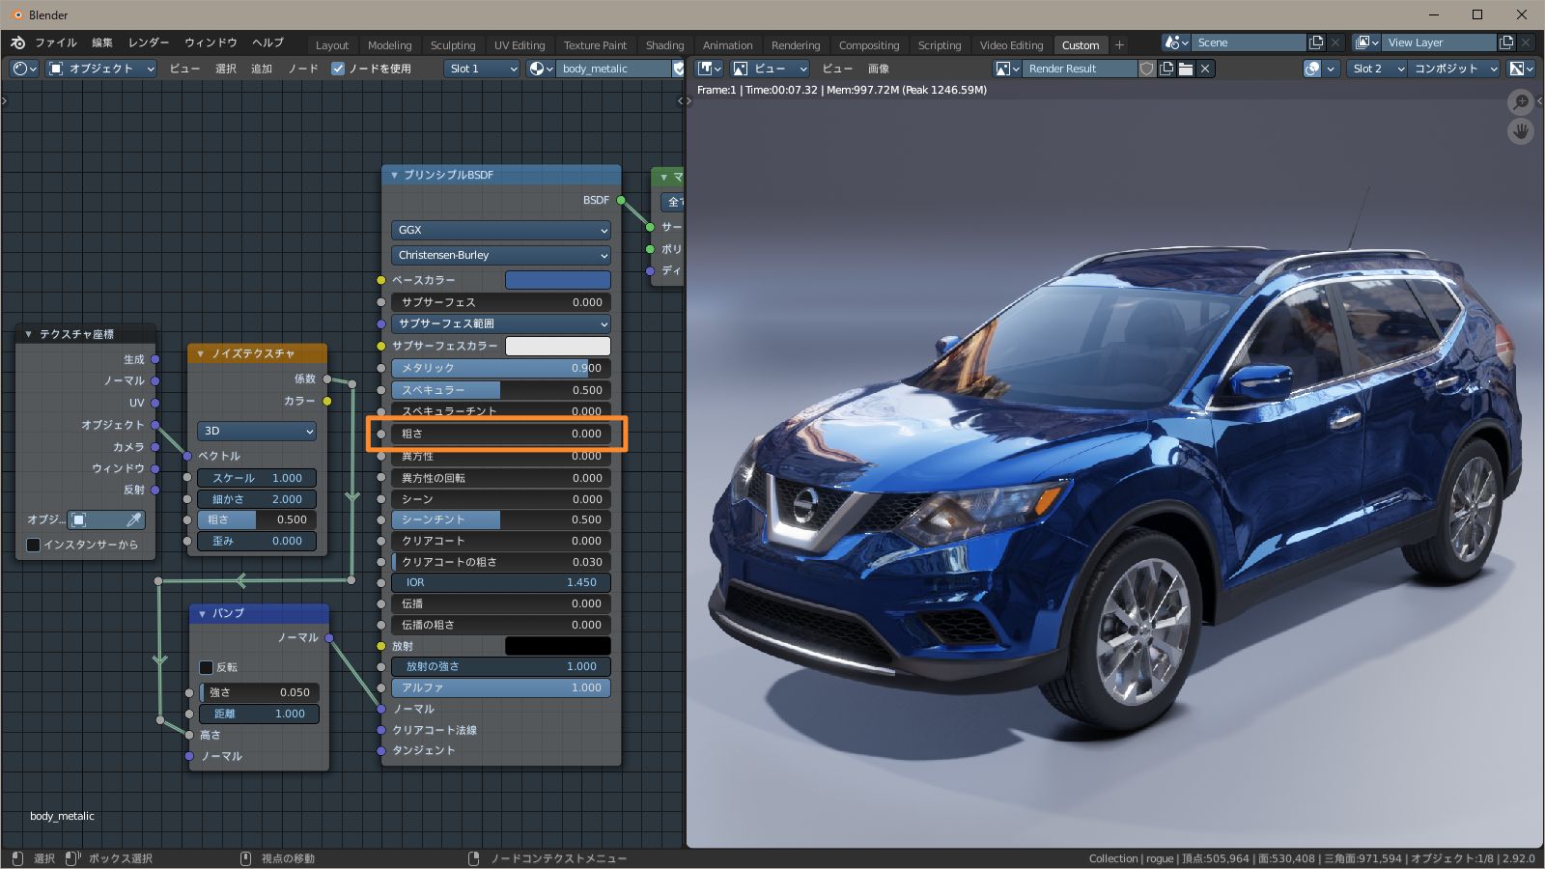Click the material sphere browse icon beside body_metalic

(x=542, y=69)
